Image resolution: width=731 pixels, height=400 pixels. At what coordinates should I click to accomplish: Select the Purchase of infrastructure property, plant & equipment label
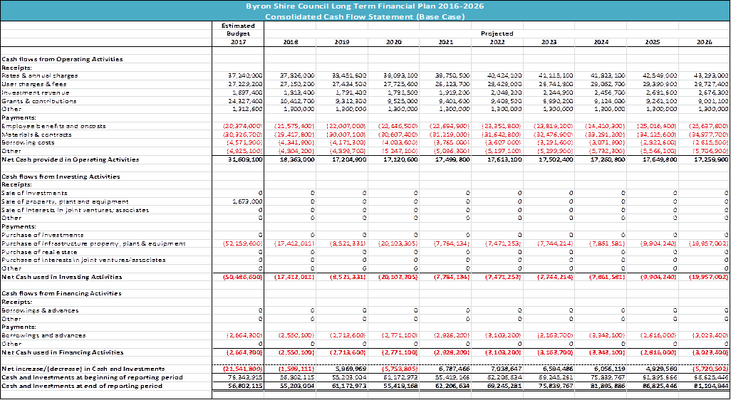94,243
